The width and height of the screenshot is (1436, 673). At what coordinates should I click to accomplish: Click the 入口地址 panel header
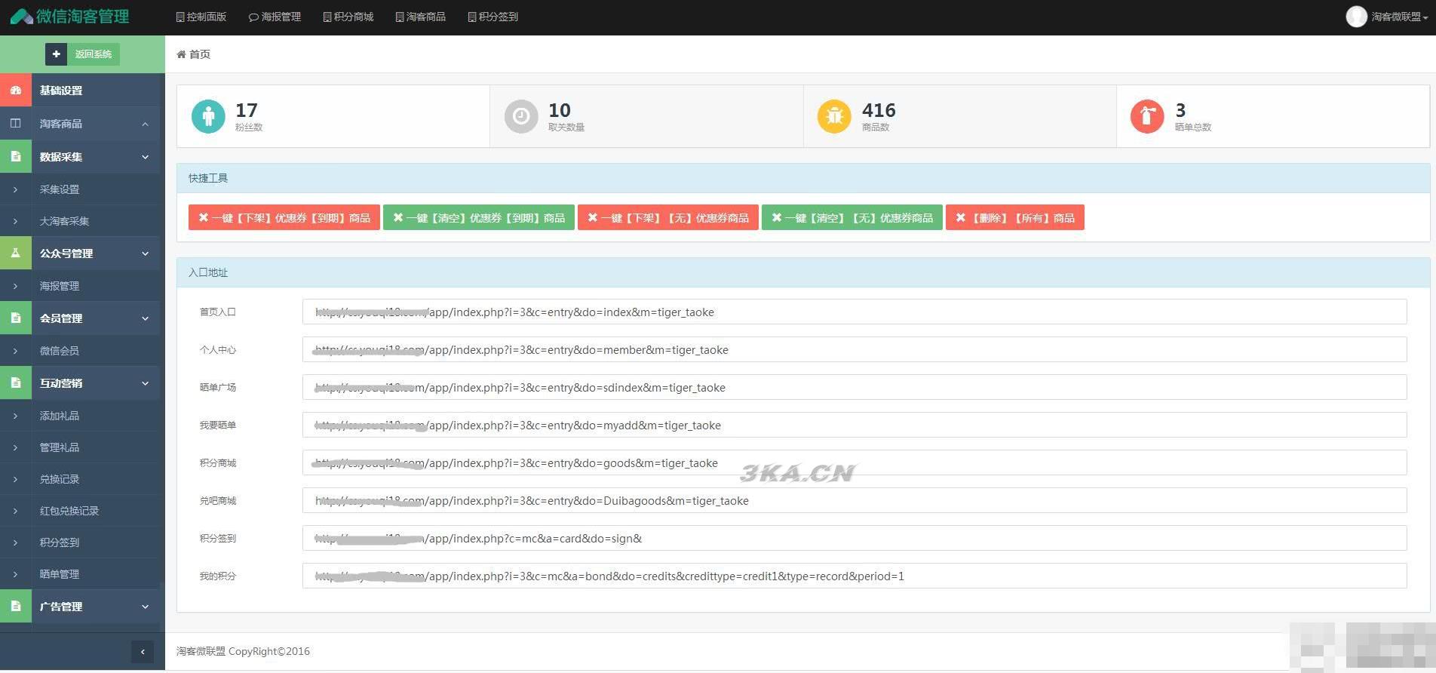[x=803, y=272]
